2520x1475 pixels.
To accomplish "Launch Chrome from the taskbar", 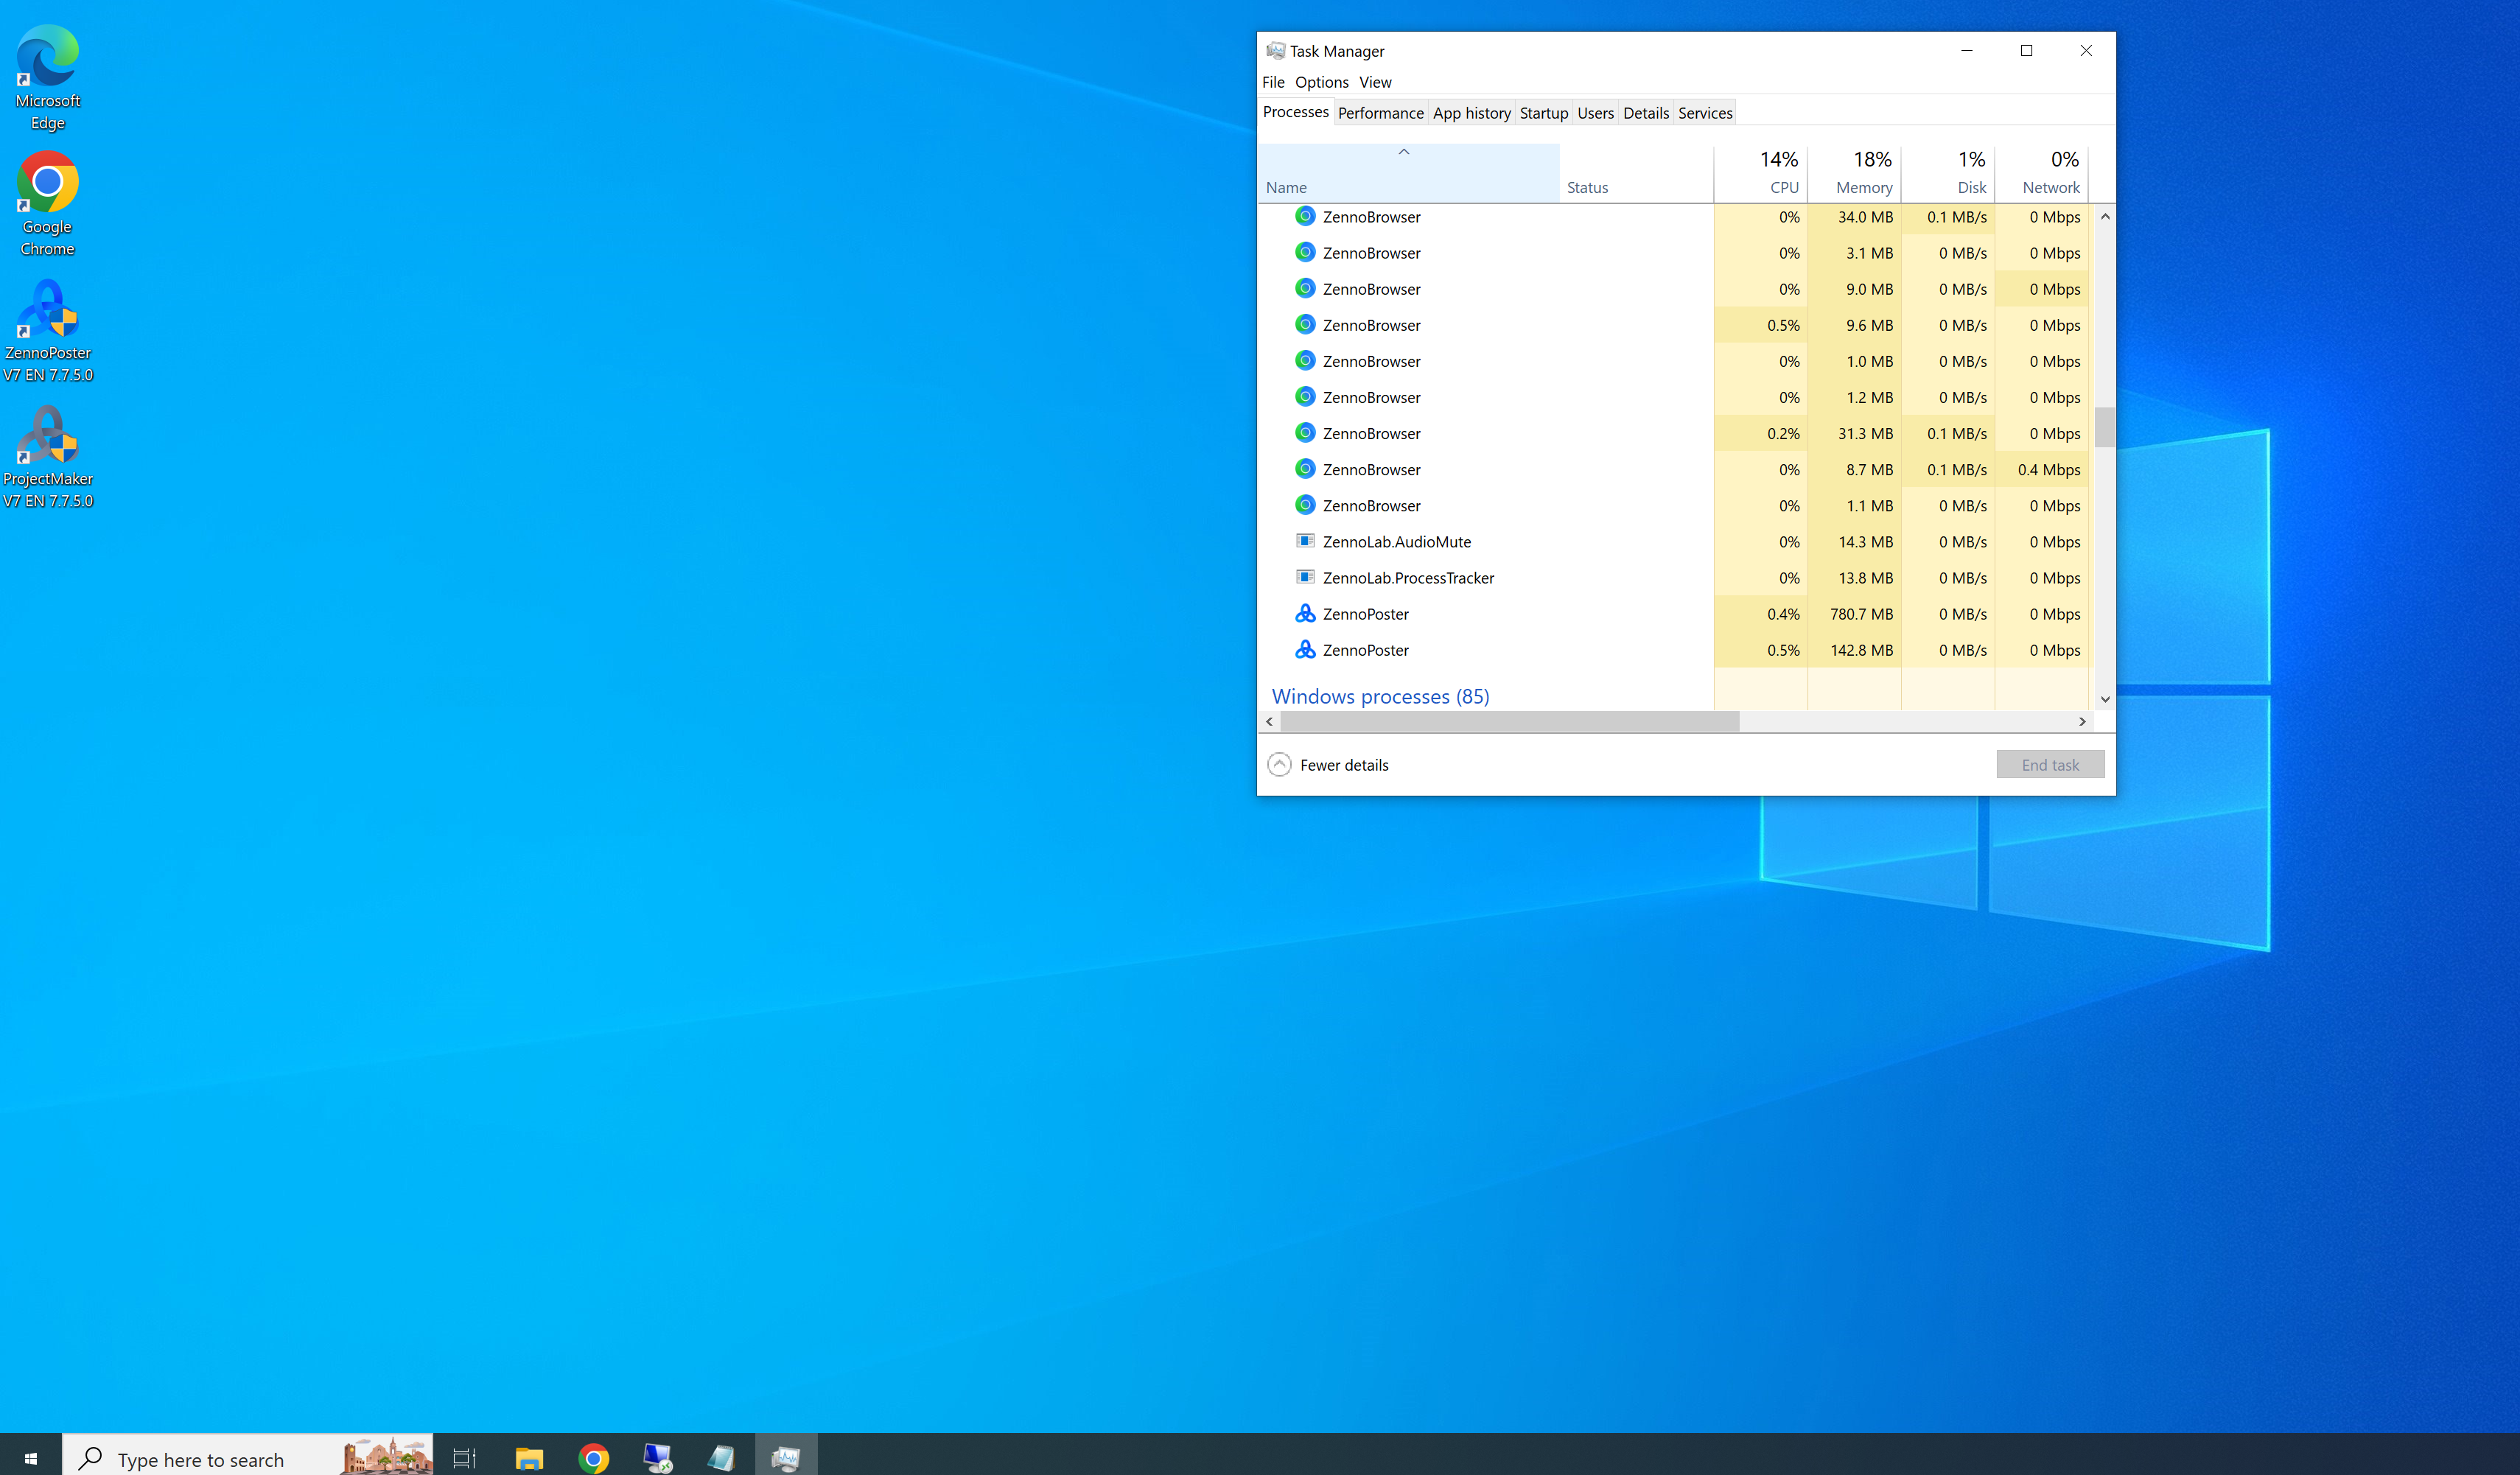I will (x=593, y=1459).
